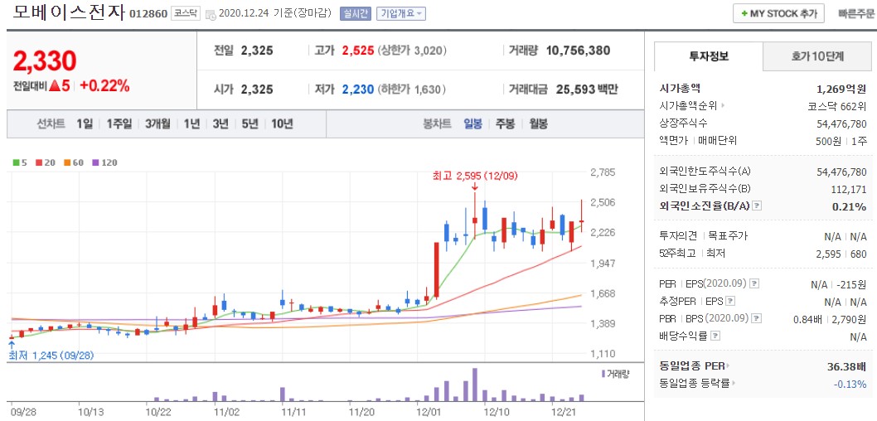Click the 거래량 10,756,380 value
877x421 pixels.
point(579,51)
